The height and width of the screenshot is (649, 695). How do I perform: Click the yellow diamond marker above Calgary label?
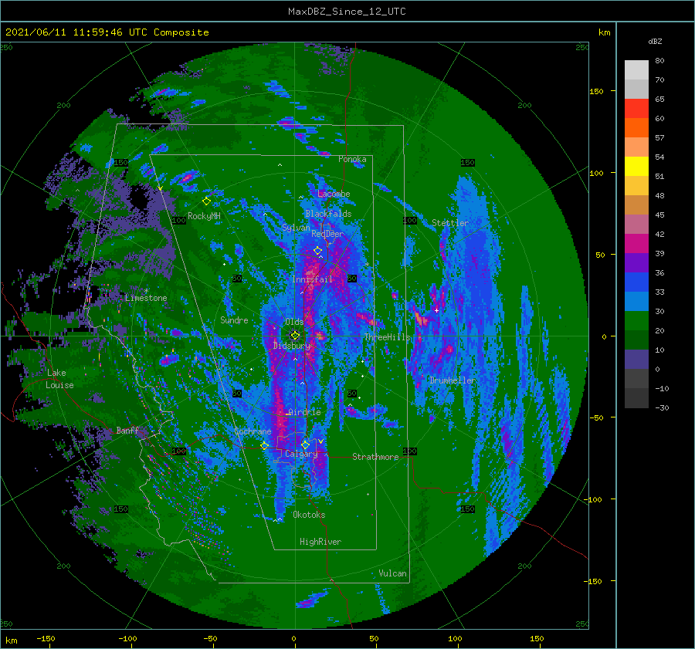(x=305, y=444)
